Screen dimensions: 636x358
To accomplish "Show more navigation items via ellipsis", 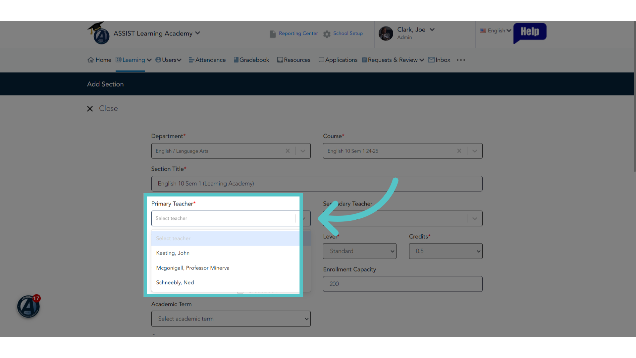I will point(461,60).
